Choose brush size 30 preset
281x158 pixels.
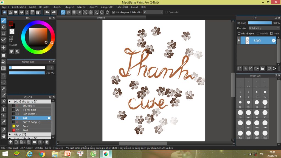240,114
